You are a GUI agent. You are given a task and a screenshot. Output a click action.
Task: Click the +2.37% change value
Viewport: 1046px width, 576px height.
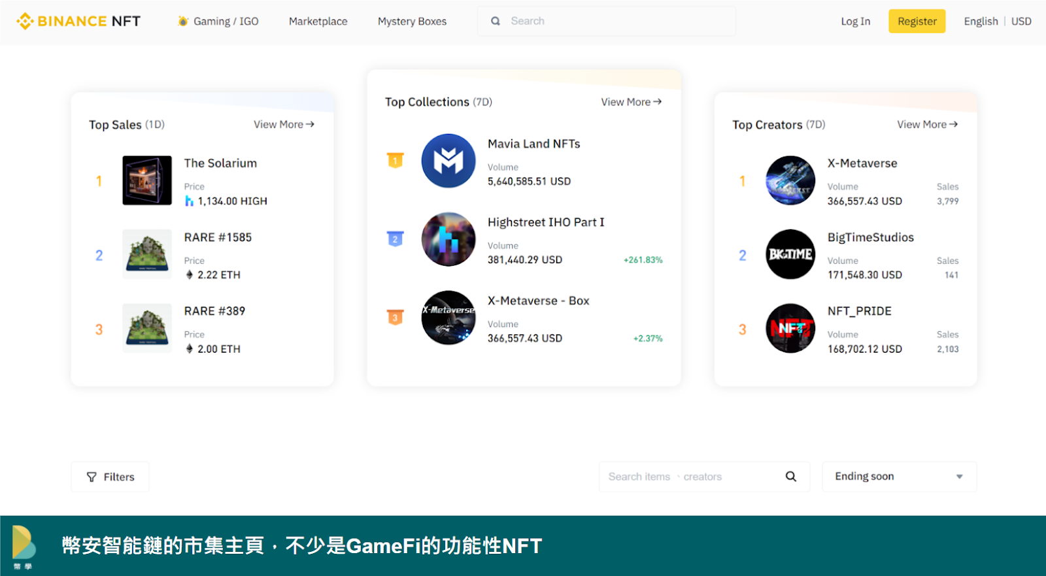click(648, 338)
